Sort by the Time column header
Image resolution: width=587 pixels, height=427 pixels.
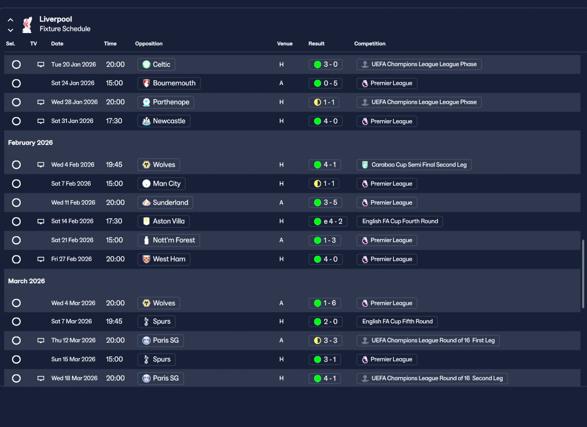click(110, 44)
